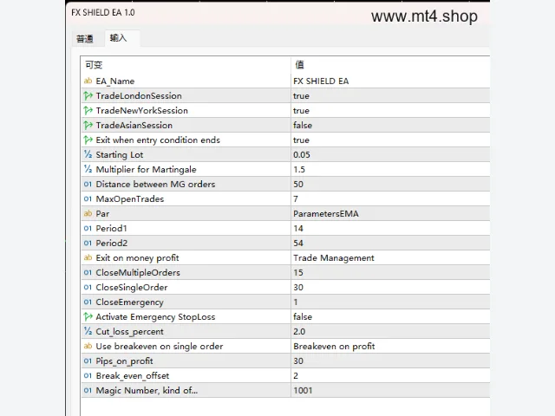This screenshot has width=555, height=416.
Task: Click the integer icon beside Break_even_offset
Action: click(88, 375)
